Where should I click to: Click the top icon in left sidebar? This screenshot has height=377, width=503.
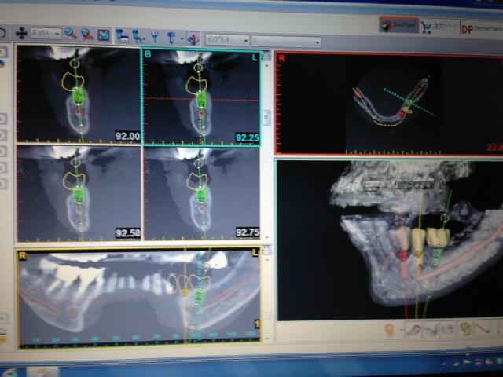point(2,51)
